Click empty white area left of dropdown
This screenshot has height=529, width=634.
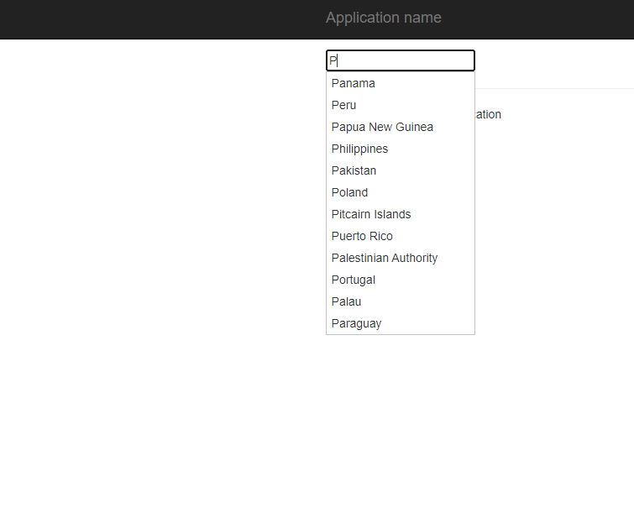pyautogui.click(x=162, y=202)
